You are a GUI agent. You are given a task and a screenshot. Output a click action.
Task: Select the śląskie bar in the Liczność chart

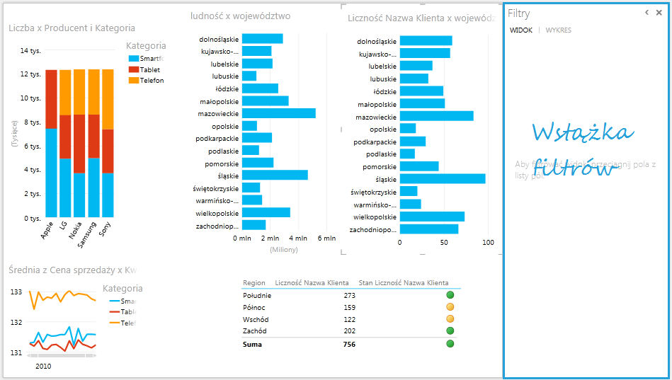[x=442, y=179]
